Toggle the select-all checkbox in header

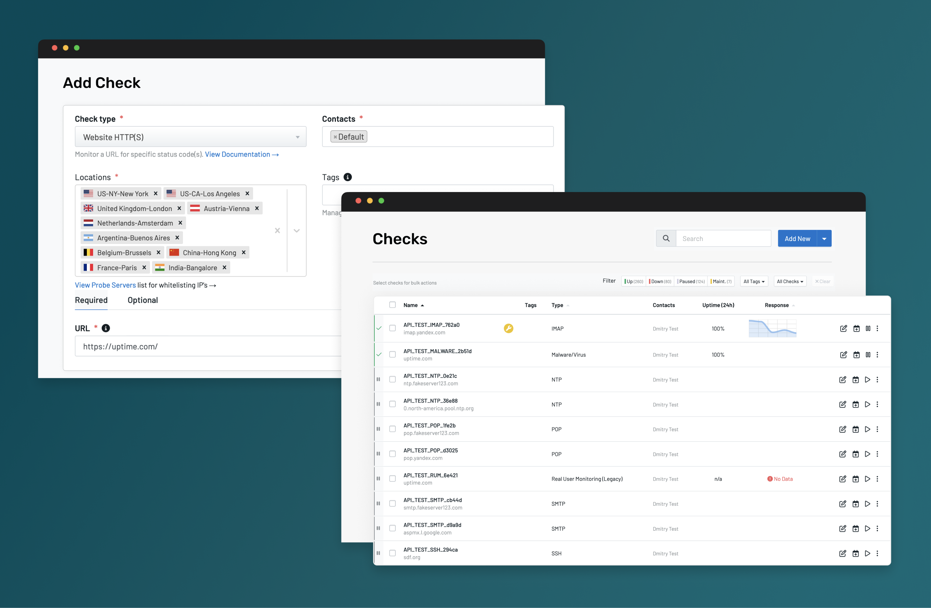[392, 305]
